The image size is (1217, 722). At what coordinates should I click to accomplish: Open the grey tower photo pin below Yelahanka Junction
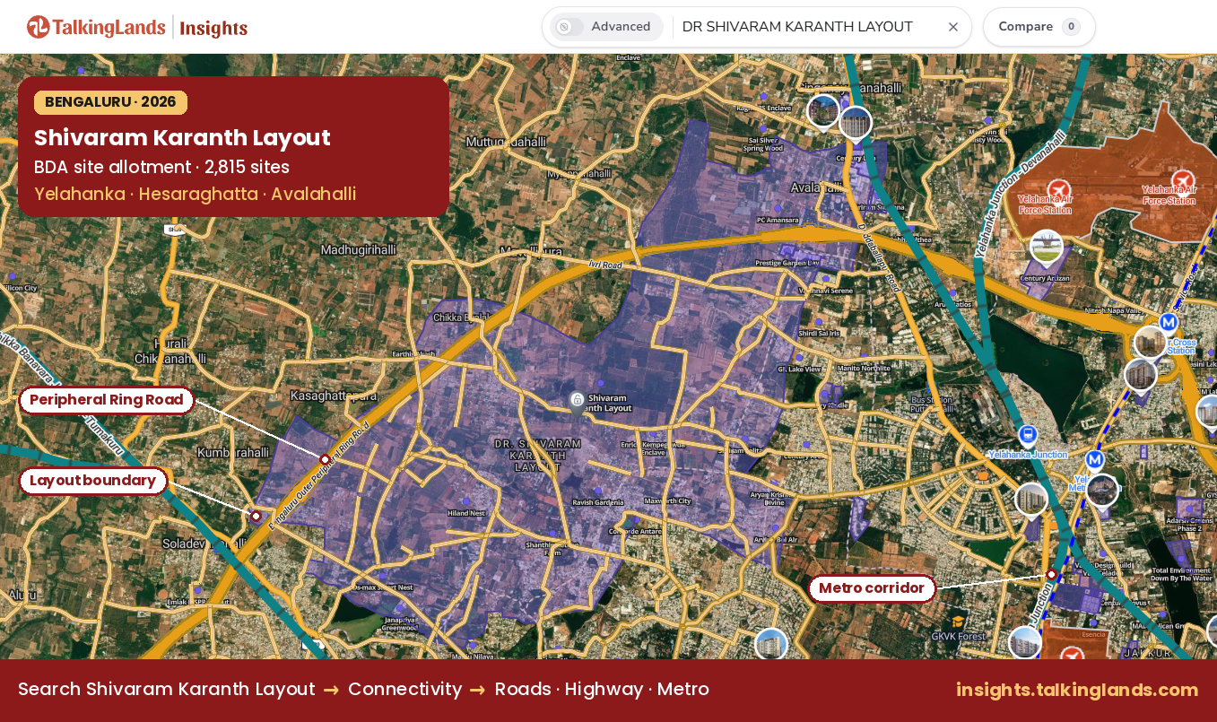(x=1031, y=500)
